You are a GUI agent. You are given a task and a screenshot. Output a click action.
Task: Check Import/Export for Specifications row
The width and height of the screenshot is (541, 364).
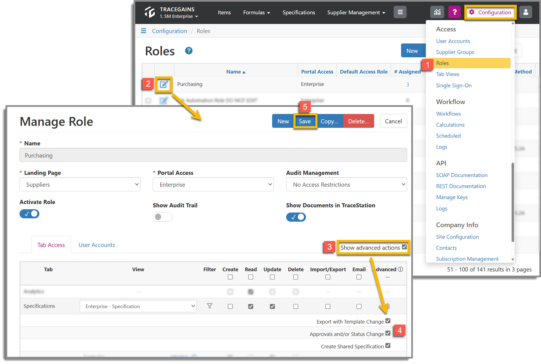(x=328, y=306)
